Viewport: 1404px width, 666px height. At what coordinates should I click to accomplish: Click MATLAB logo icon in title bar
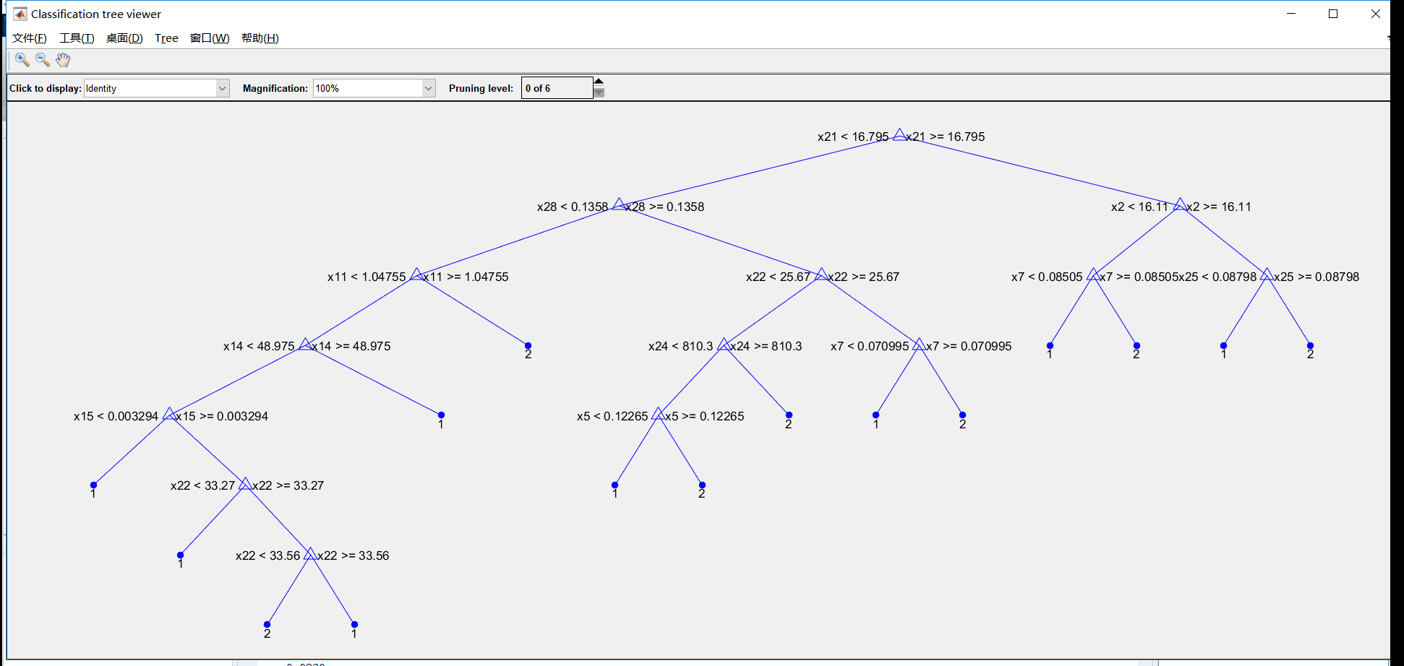click(x=20, y=14)
